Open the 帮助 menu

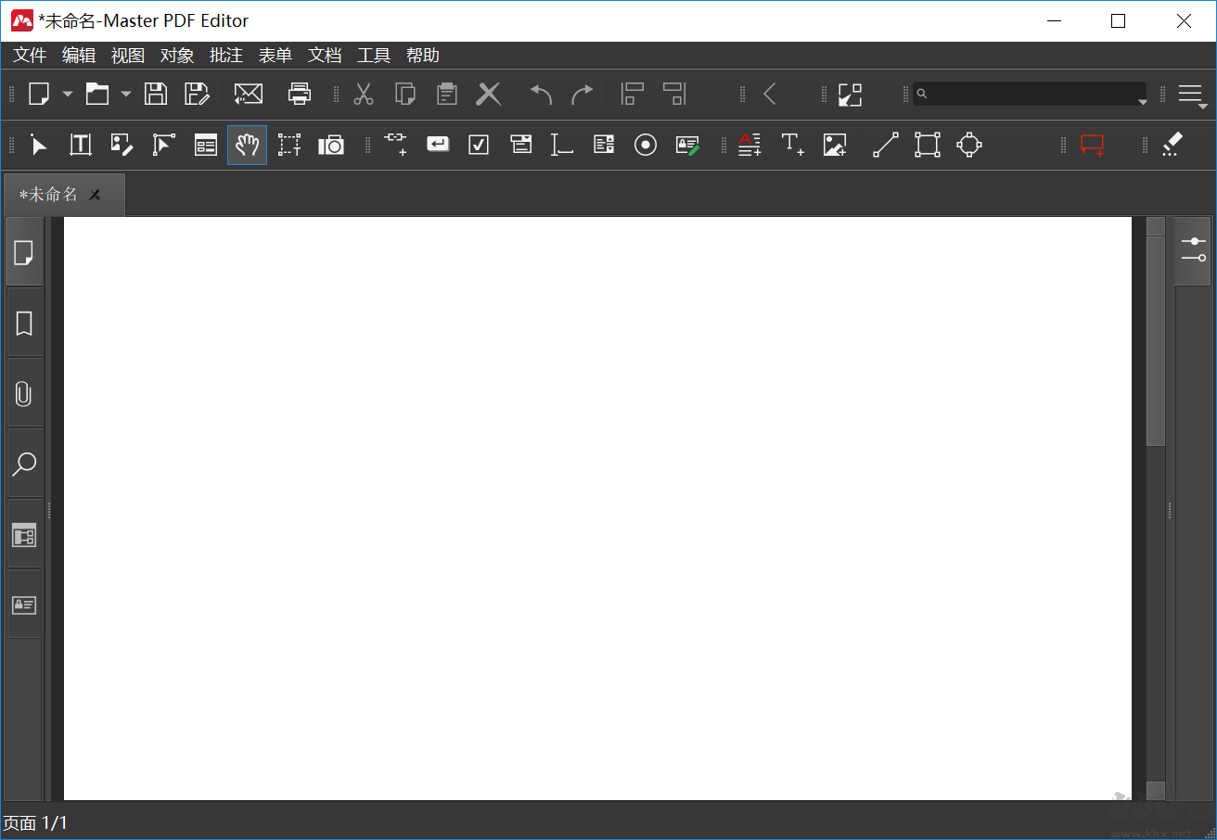point(423,56)
